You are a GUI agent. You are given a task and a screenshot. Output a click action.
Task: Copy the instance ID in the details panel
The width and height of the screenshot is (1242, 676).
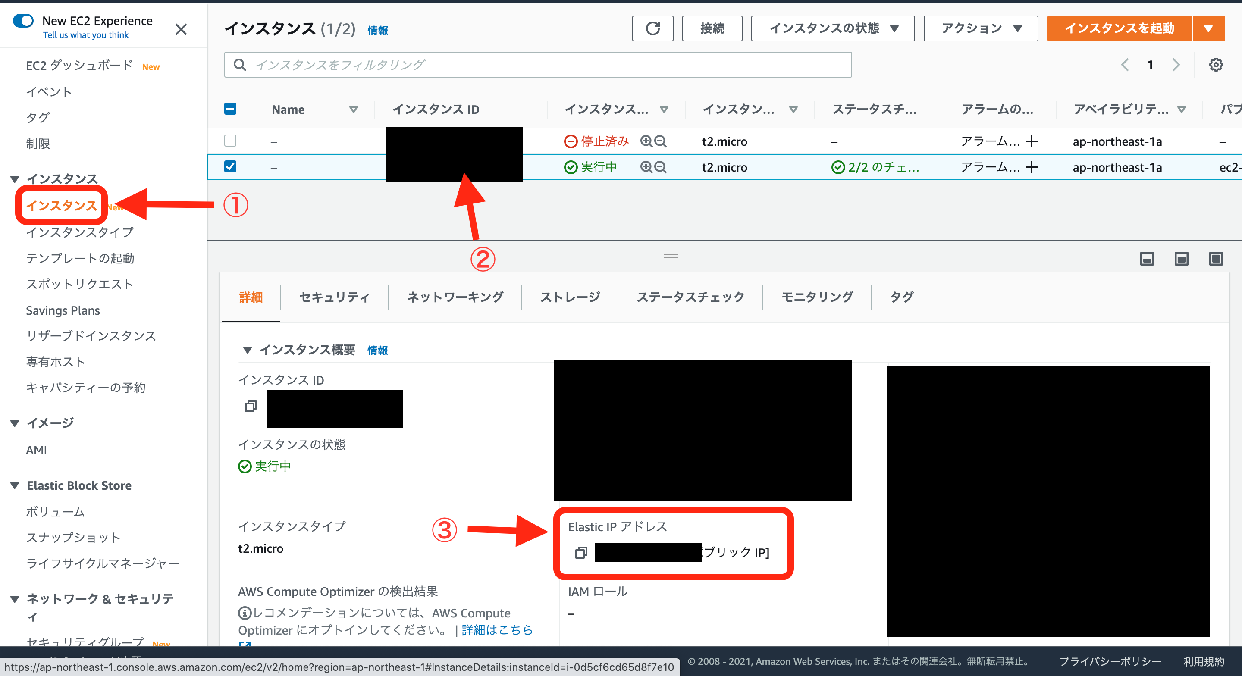[x=250, y=407]
